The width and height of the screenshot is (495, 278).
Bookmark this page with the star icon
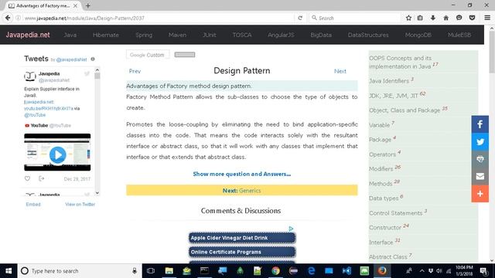pos(408,18)
